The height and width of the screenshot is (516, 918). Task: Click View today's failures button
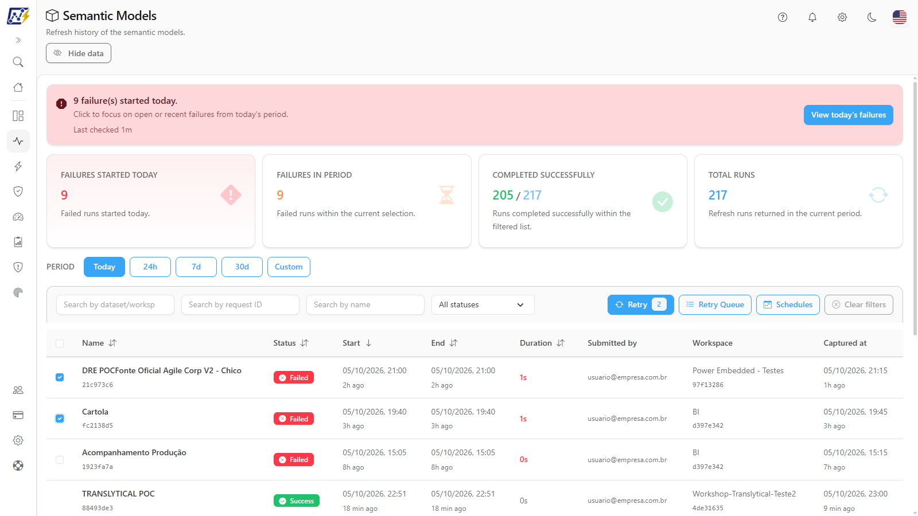click(x=849, y=115)
